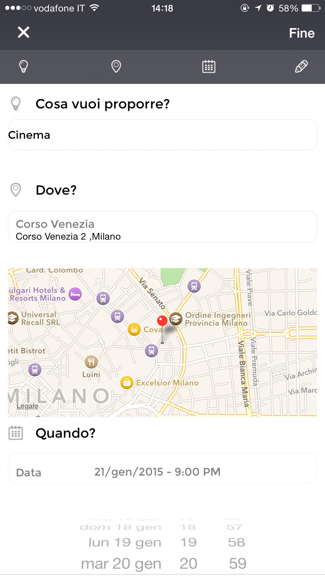Select the Cova shopping basket marker

point(134,329)
